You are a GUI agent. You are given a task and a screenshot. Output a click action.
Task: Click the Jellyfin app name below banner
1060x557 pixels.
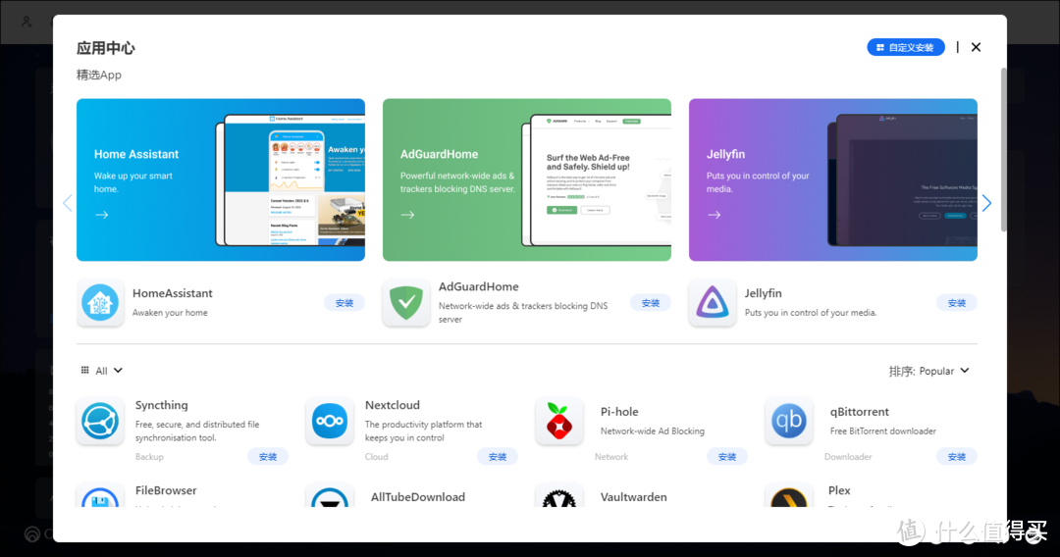(x=764, y=293)
